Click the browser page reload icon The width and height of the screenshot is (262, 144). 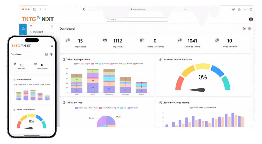tap(185, 9)
